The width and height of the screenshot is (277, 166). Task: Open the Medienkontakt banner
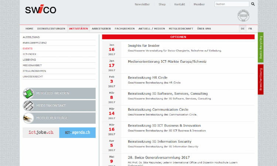[x=59, y=106]
